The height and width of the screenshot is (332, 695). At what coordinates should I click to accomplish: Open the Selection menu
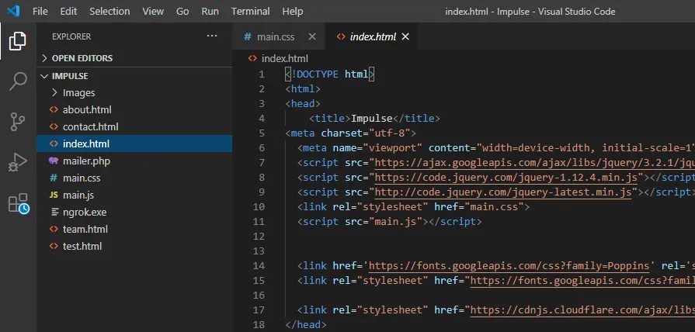click(x=110, y=12)
